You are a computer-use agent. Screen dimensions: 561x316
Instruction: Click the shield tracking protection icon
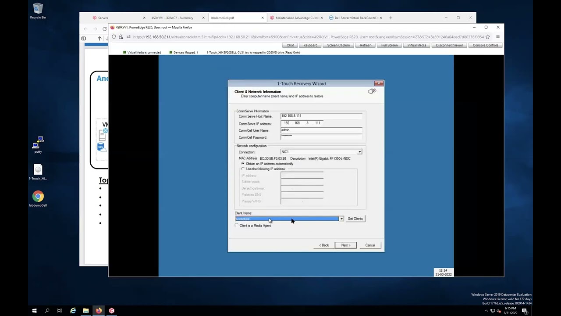click(x=114, y=37)
